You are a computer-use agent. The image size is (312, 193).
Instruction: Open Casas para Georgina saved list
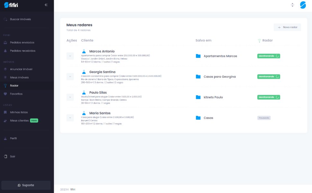point(219,77)
